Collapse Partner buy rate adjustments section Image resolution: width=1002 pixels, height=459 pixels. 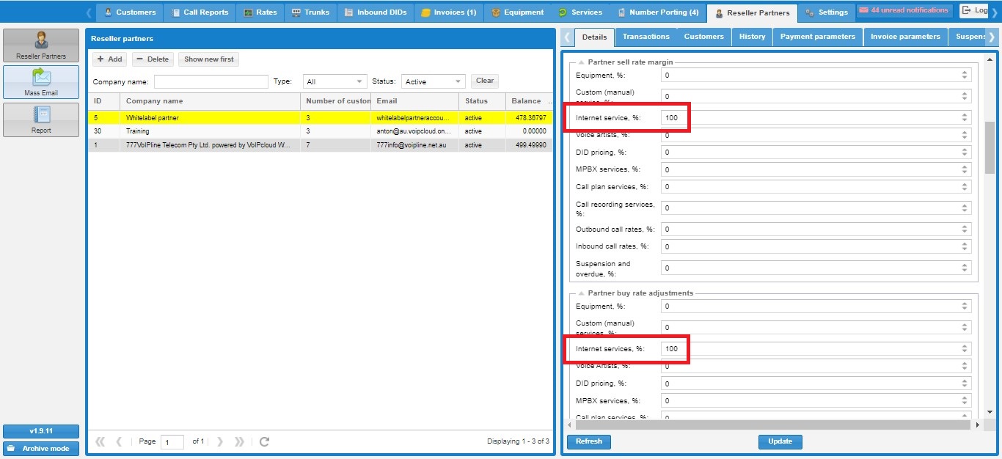[582, 293]
